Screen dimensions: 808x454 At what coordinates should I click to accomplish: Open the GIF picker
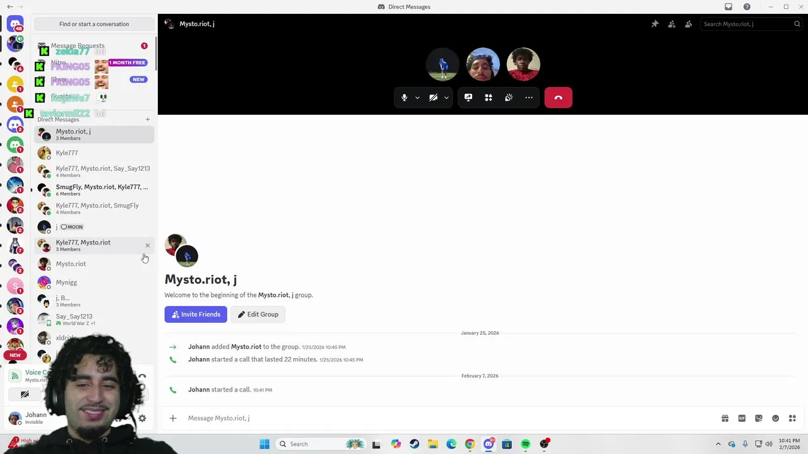pos(742,418)
